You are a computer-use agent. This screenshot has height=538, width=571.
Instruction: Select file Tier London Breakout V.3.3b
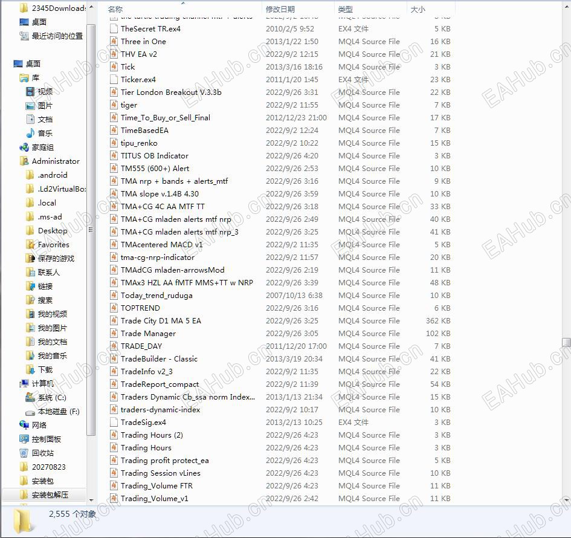[x=171, y=92]
